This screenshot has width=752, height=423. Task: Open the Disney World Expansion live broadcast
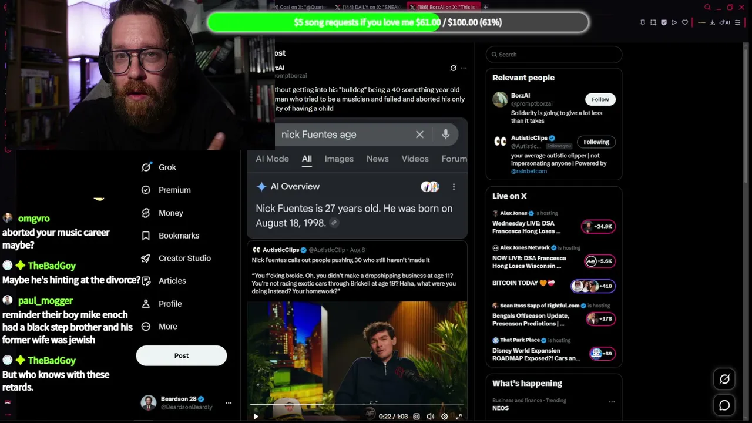coord(536,354)
